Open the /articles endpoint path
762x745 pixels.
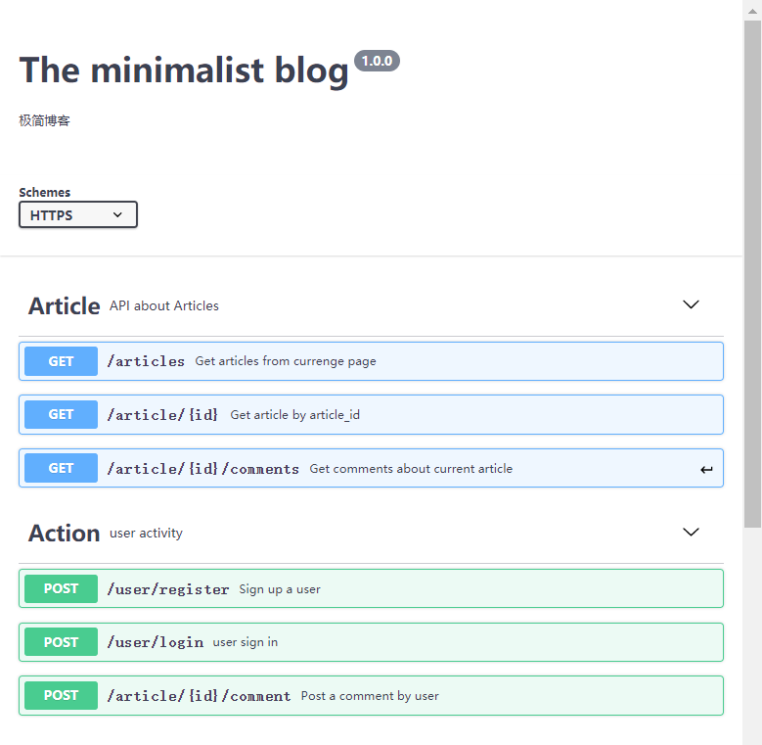pos(146,361)
